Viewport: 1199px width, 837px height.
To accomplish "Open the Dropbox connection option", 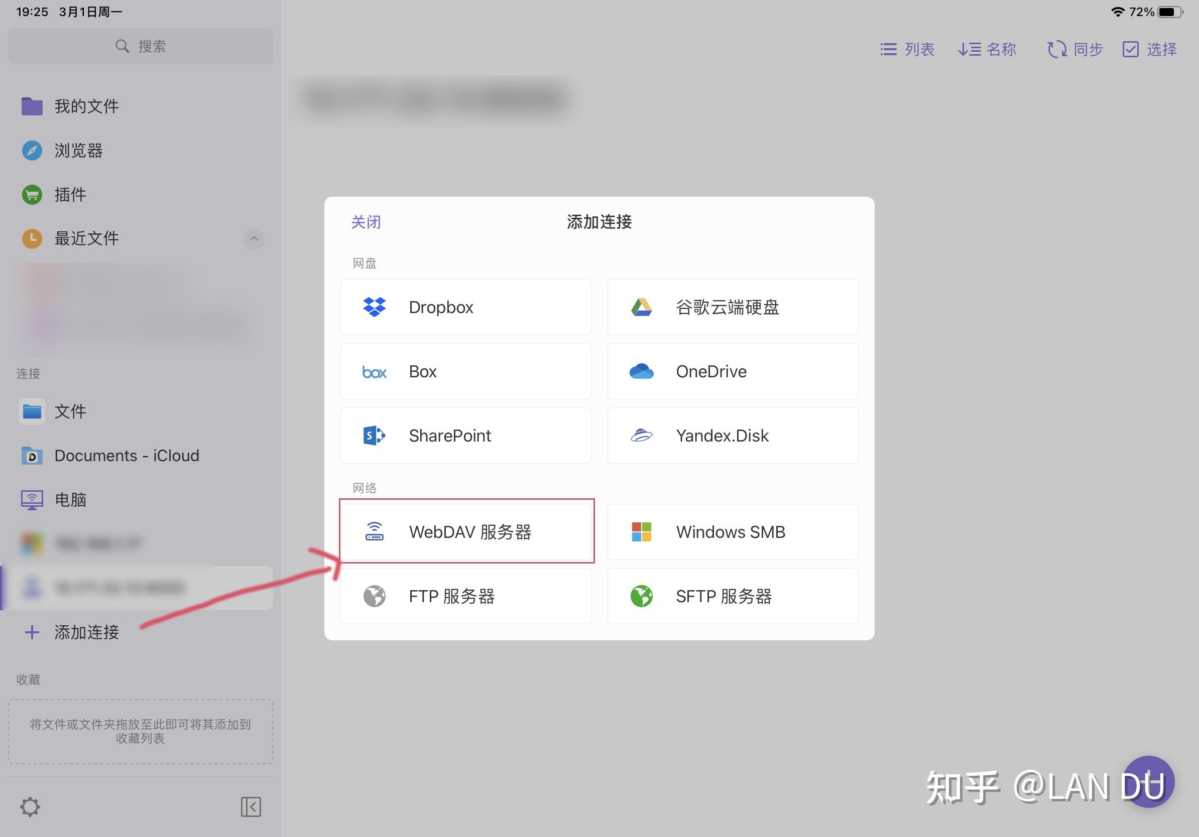I will (465, 307).
